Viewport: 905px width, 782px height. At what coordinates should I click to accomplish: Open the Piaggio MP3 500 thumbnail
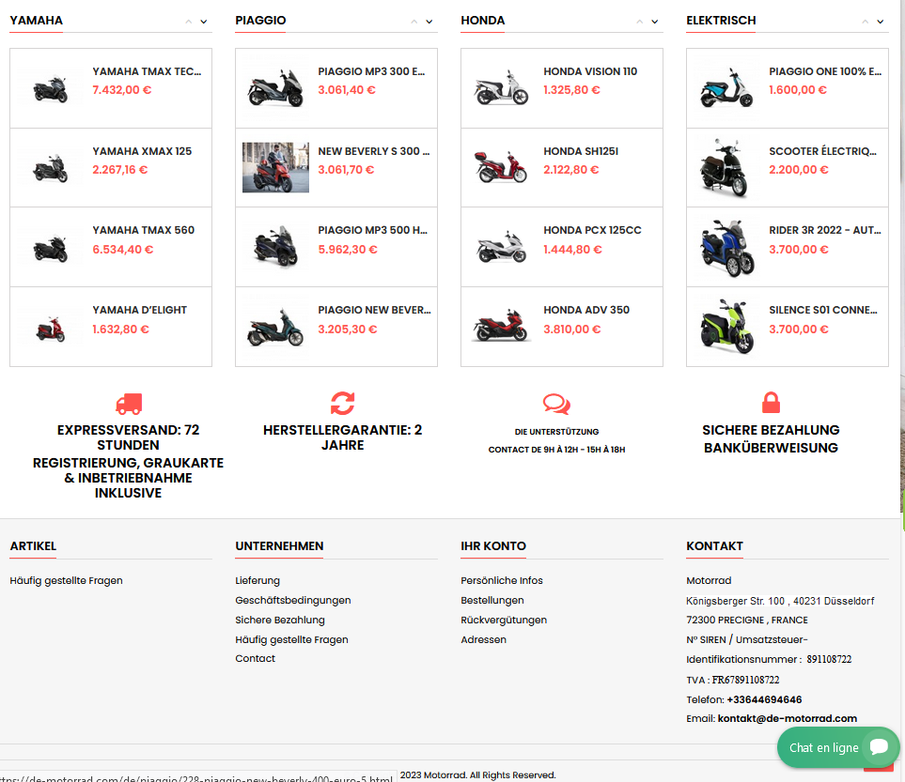click(275, 248)
